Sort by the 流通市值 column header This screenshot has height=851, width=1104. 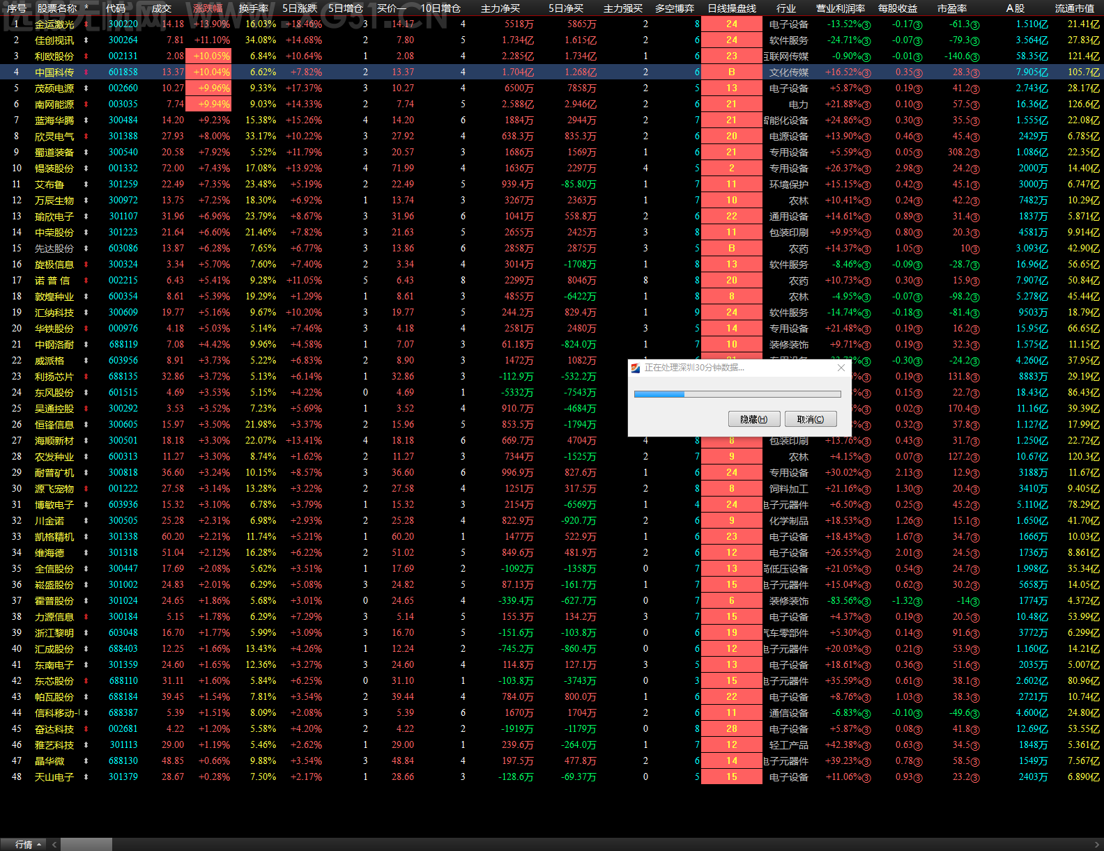pyautogui.click(x=1074, y=8)
